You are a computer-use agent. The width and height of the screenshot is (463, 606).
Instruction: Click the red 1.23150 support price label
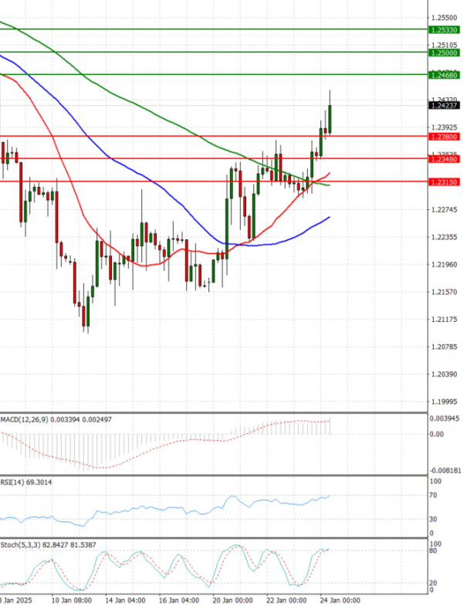(445, 181)
